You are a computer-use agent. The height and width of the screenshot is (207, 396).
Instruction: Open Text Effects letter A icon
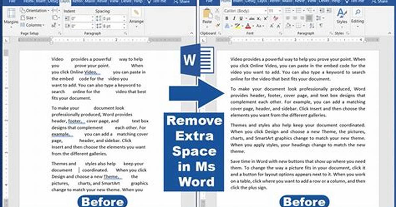[x=227, y=26]
